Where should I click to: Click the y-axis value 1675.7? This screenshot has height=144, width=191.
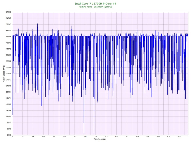coord(8,104)
